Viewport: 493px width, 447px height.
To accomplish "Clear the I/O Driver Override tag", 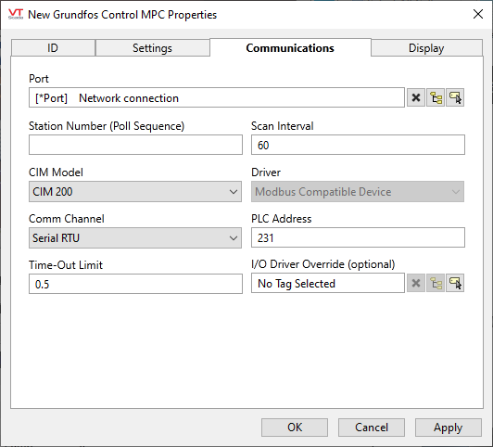I will (416, 283).
